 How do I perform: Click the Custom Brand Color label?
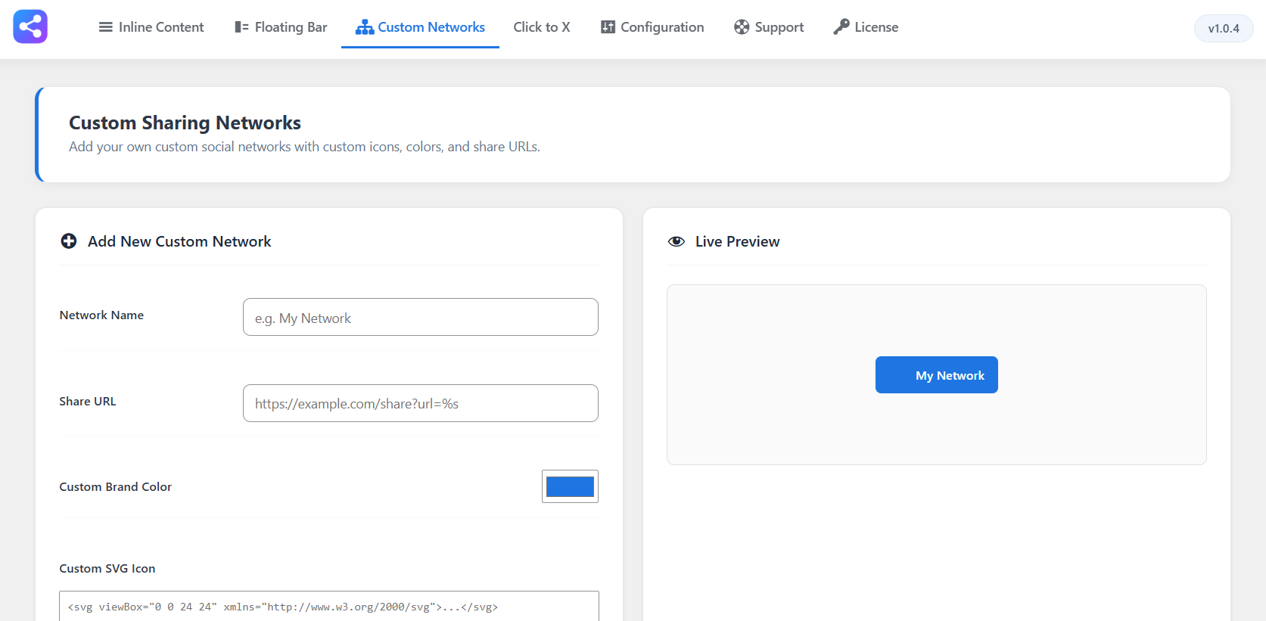pos(116,487)
